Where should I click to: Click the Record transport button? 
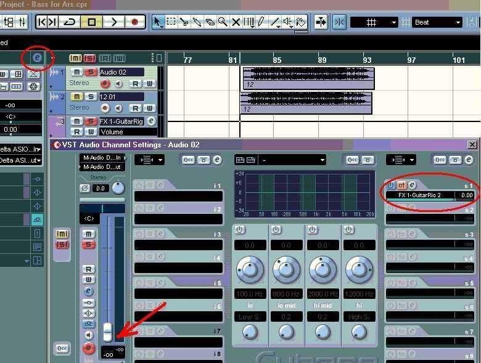click(x=134, y=22)
